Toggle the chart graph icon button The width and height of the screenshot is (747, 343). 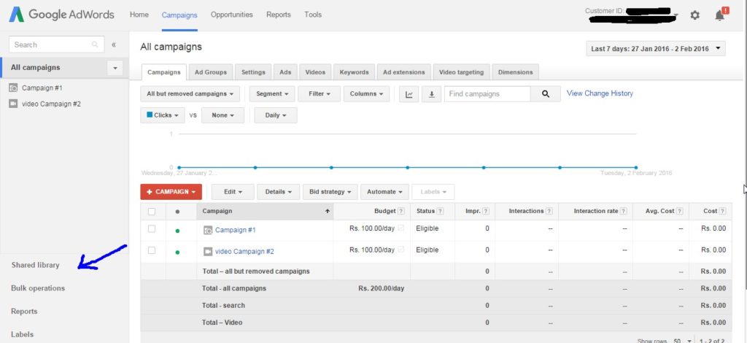(409, 94)
